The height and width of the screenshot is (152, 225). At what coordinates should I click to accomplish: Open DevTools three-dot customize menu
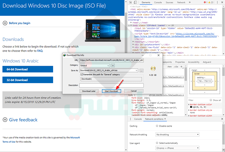pos(217,3)
